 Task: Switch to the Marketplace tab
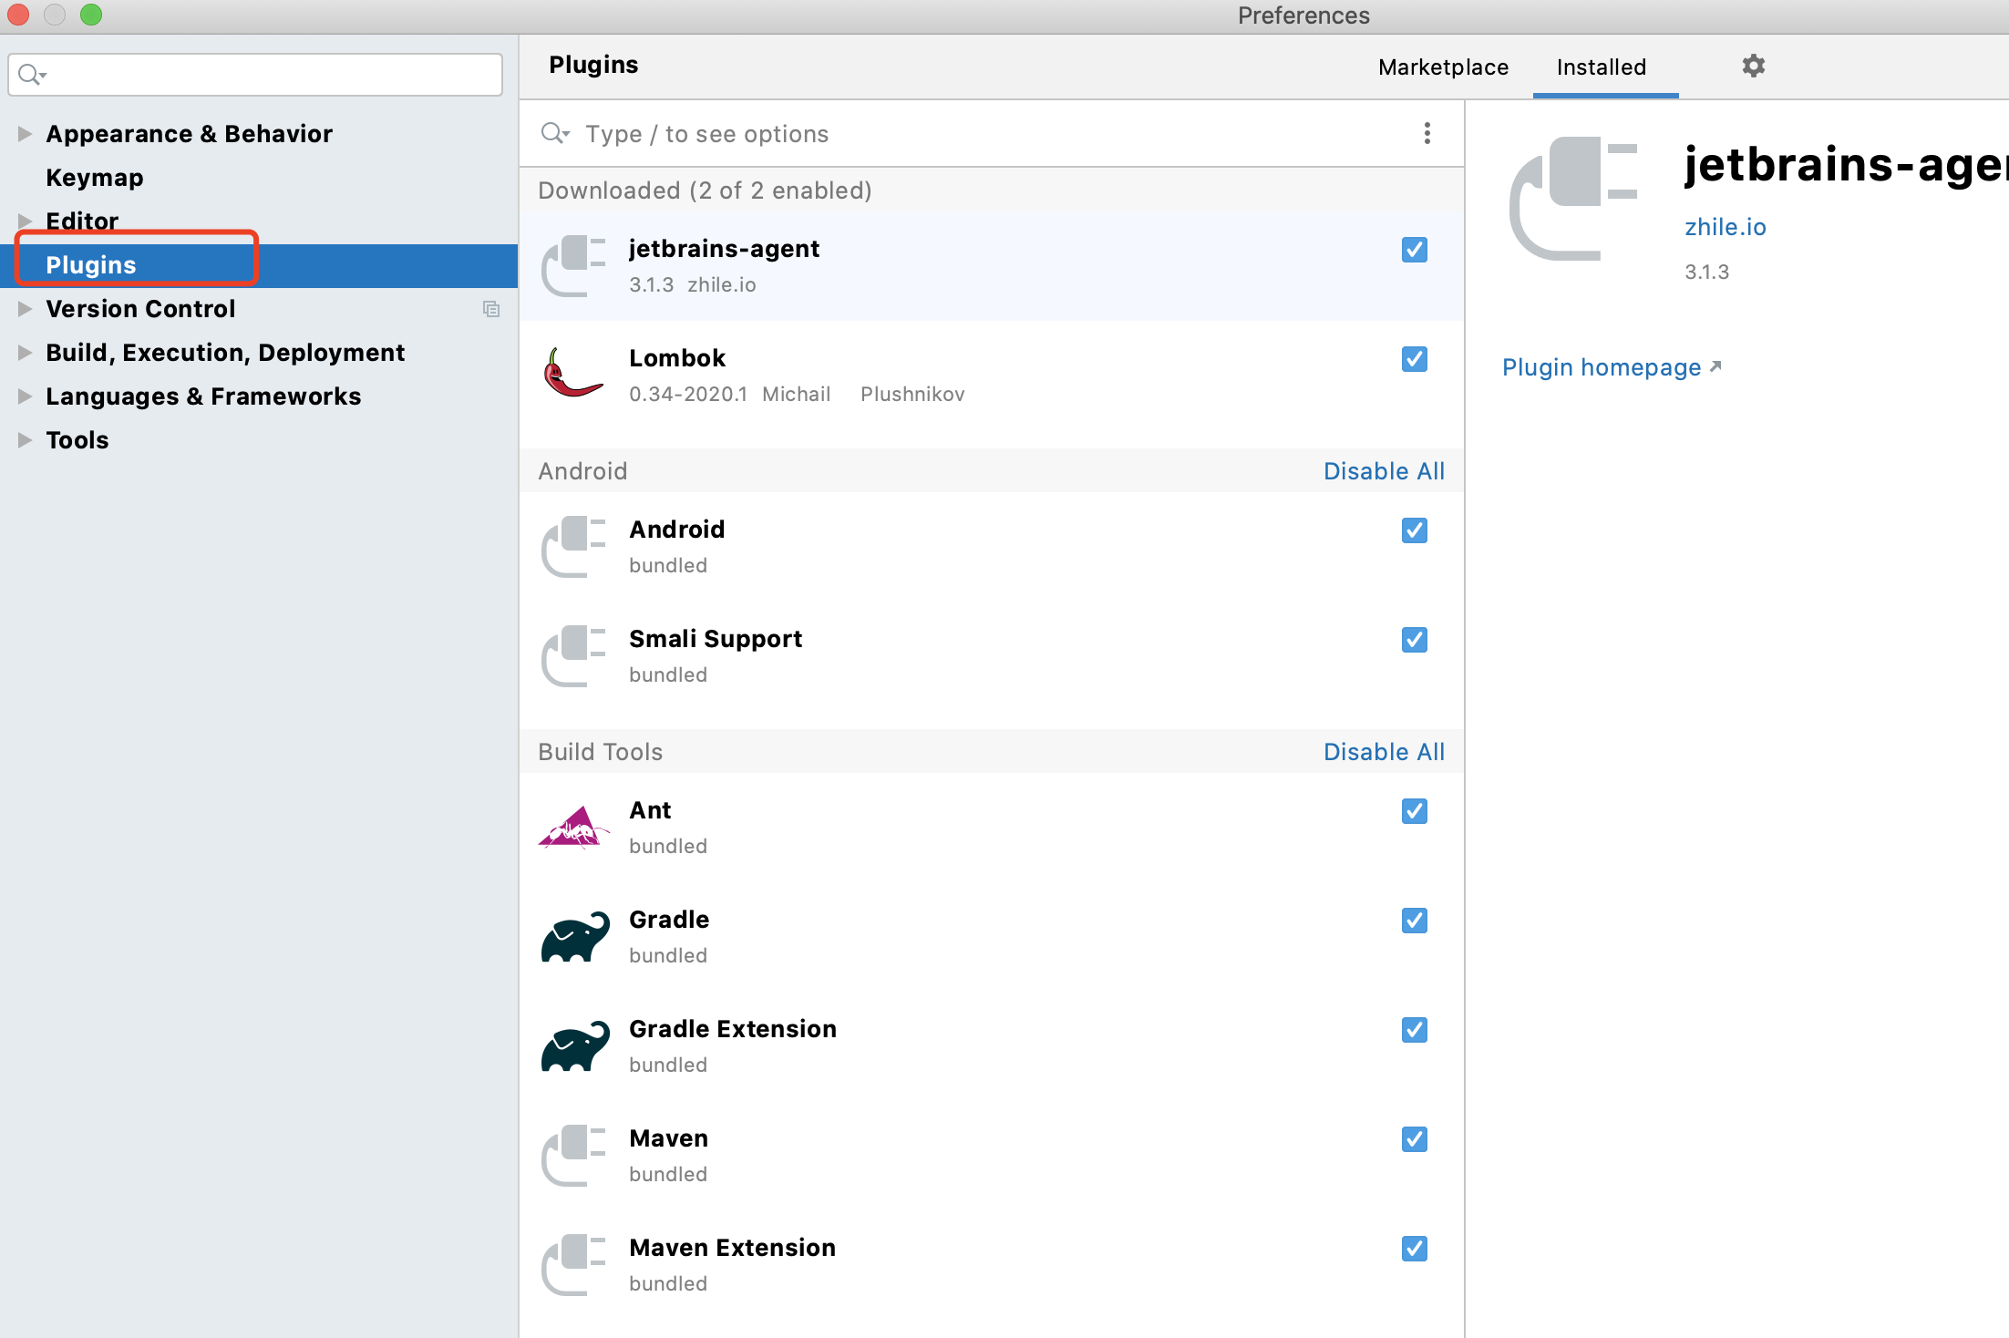coord(1443,67)
